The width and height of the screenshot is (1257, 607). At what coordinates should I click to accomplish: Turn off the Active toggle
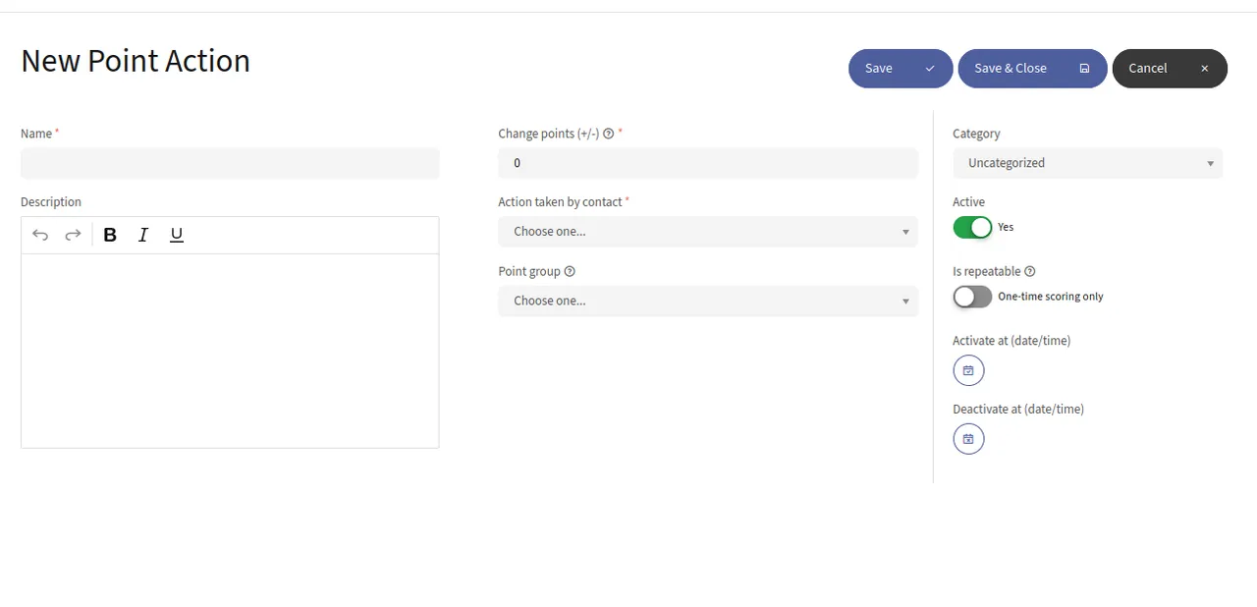click(972, 227)
